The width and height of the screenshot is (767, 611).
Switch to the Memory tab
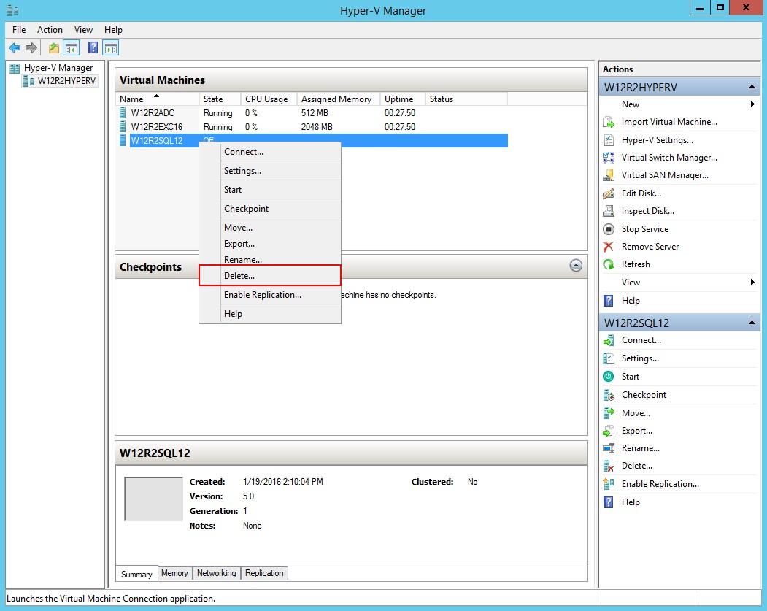174,573
